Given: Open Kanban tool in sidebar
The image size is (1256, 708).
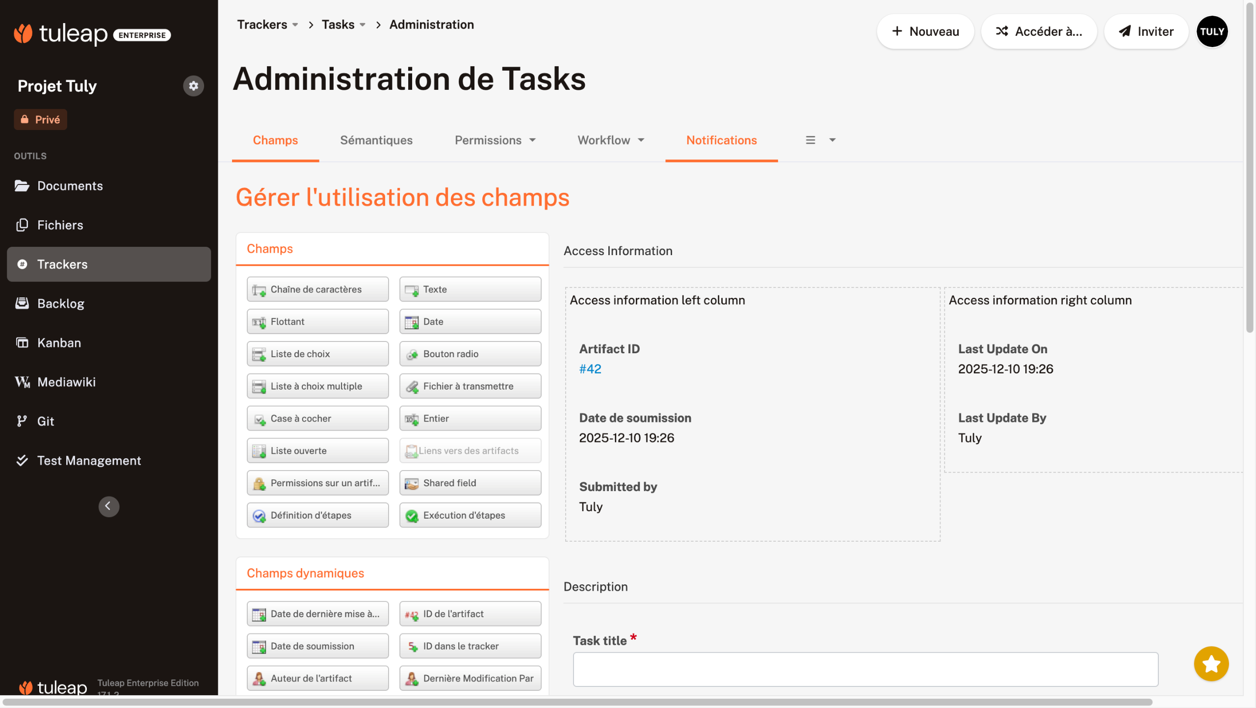Looking at the screenshot, I should coord(59,342).
